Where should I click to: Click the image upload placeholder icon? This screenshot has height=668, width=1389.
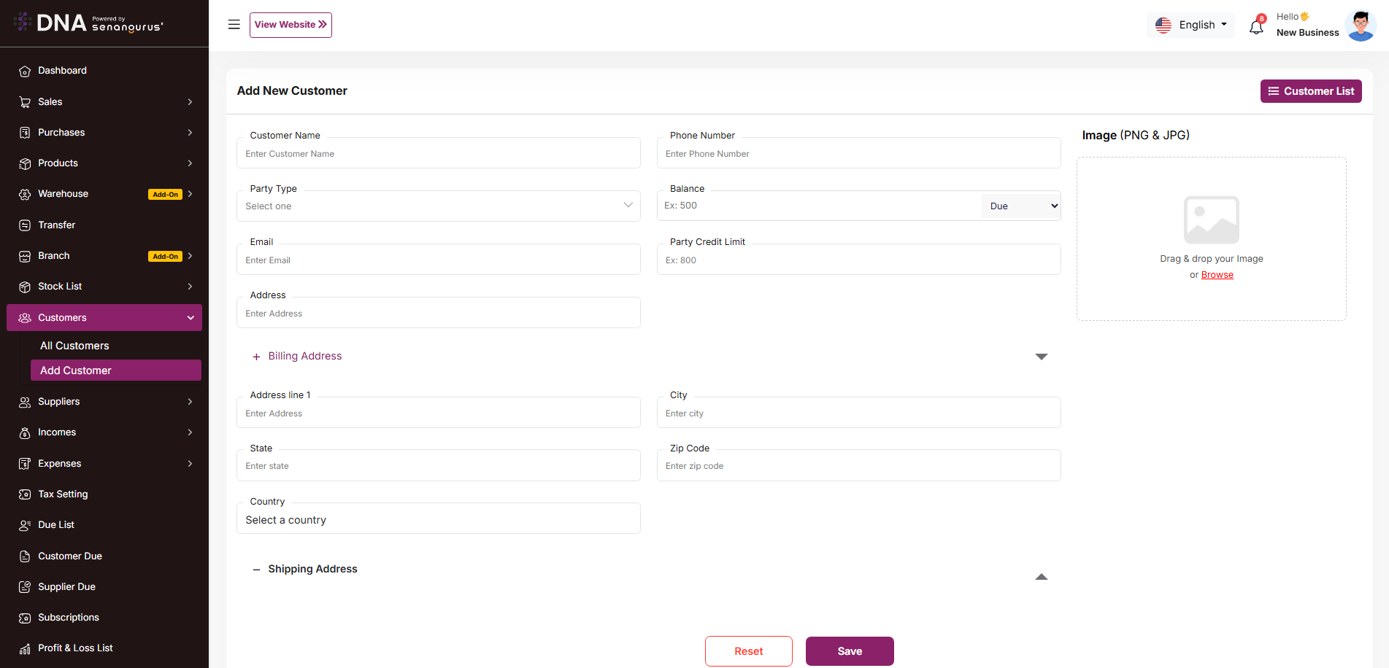[x=1211, y=220]
